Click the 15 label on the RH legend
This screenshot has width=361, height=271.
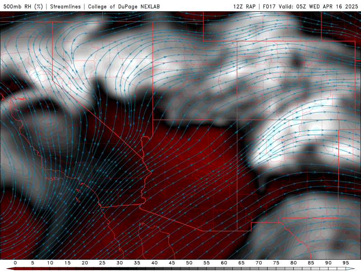(x=67, y=263)
